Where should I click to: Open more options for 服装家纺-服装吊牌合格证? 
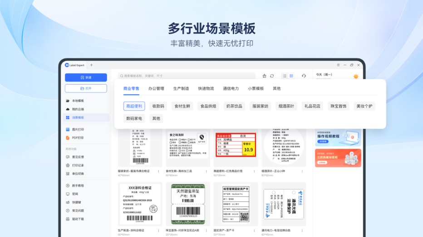coord(159,171)
